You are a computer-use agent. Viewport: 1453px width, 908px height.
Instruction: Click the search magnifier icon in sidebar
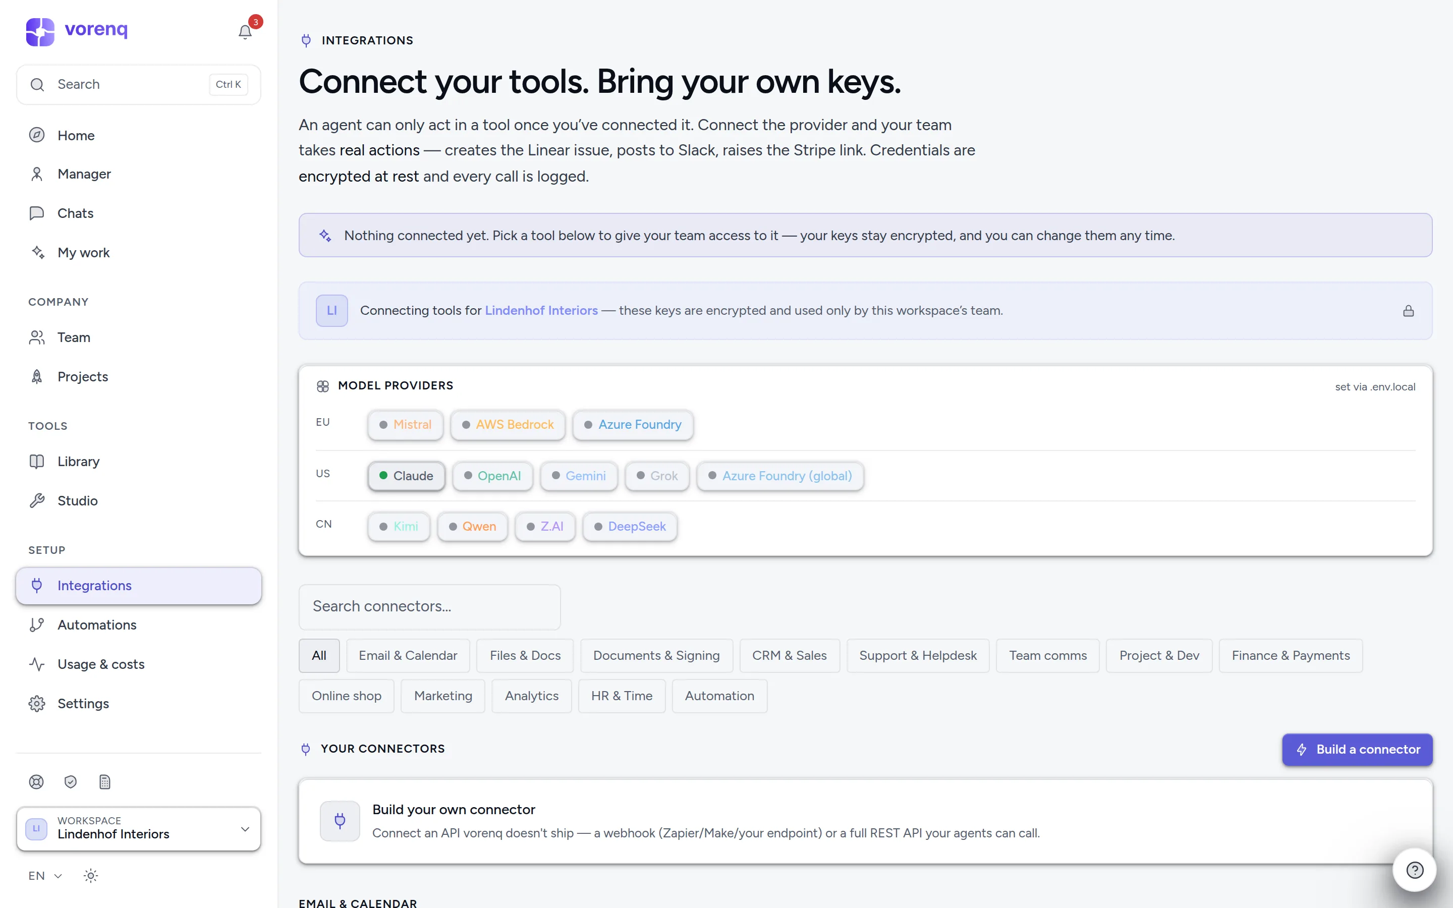(37, 85)
